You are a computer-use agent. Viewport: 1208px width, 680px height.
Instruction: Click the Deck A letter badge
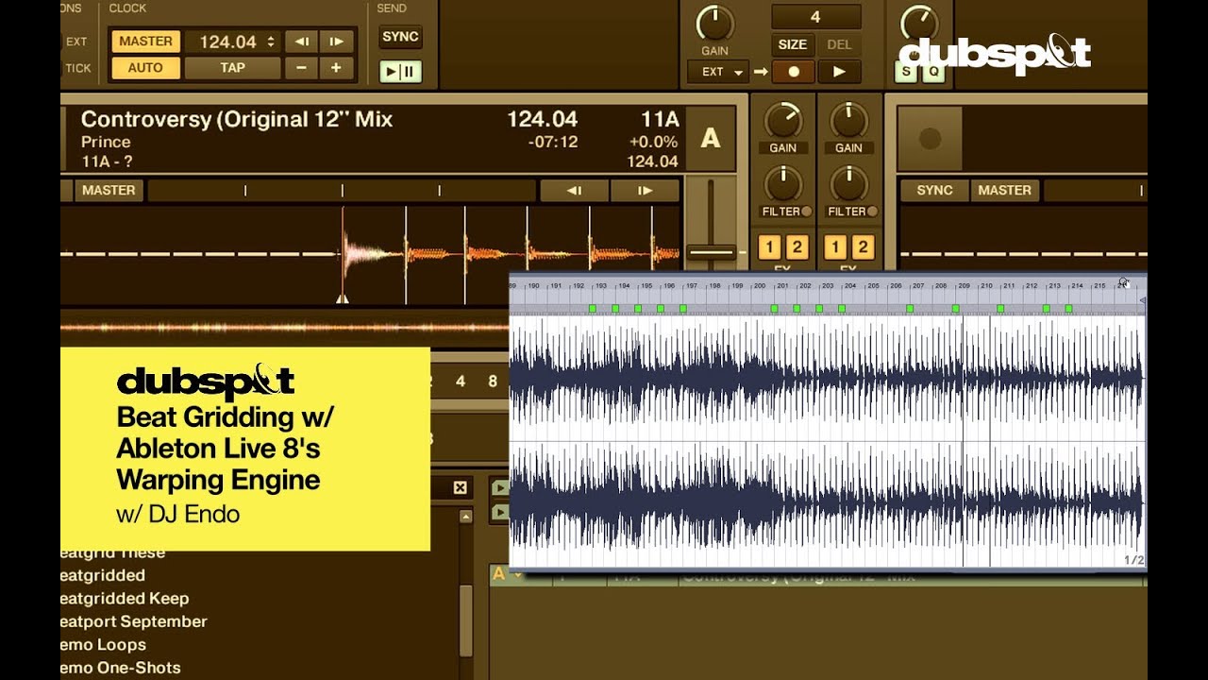pos(710,139)
